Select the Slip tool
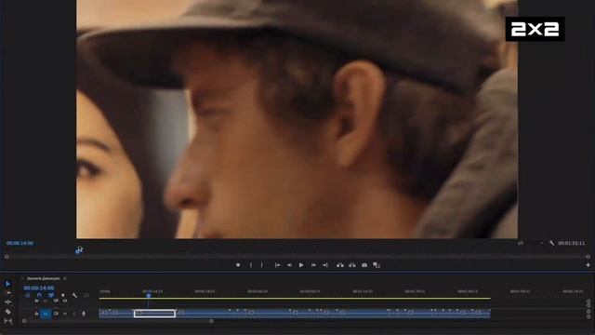595x335 pixels. tap(8, 321)
